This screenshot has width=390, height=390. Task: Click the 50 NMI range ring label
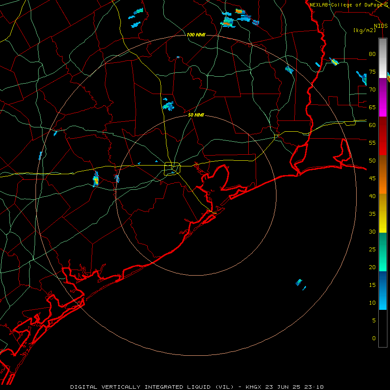tap(196, 115)
